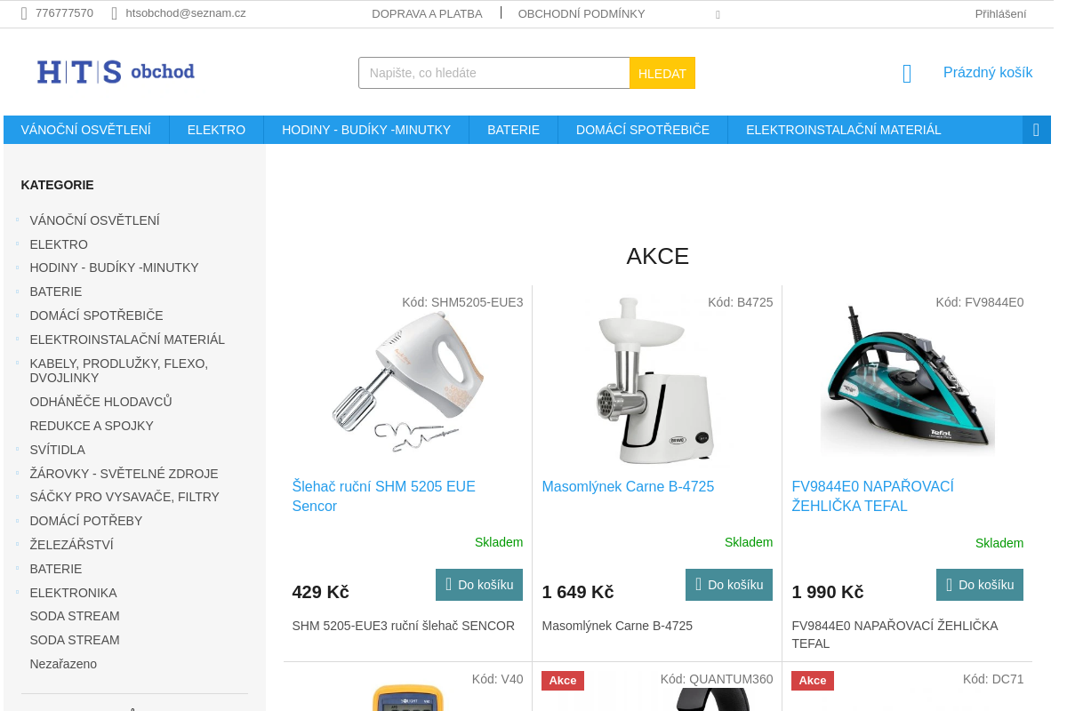Viewport: 1067px width, 711px height.
Task: Click the email icon beside htsobchod@seznam.cz
Action: (115, 13)
